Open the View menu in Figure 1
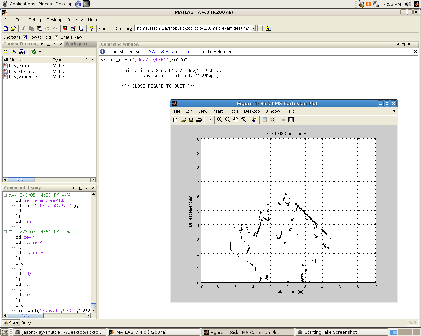Screen dimensions: 421x336 [x=203, y=111]
